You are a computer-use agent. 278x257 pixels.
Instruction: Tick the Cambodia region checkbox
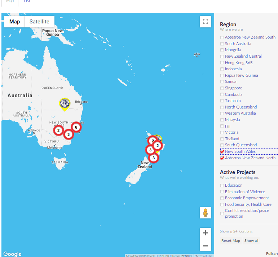pos(222,94)
